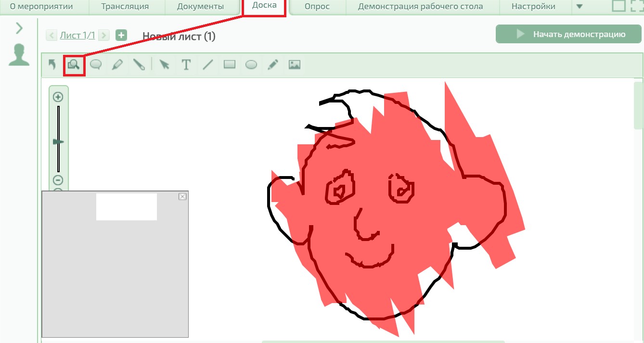Select the zoom navigator magnifier tool

[x=74, y=64]
